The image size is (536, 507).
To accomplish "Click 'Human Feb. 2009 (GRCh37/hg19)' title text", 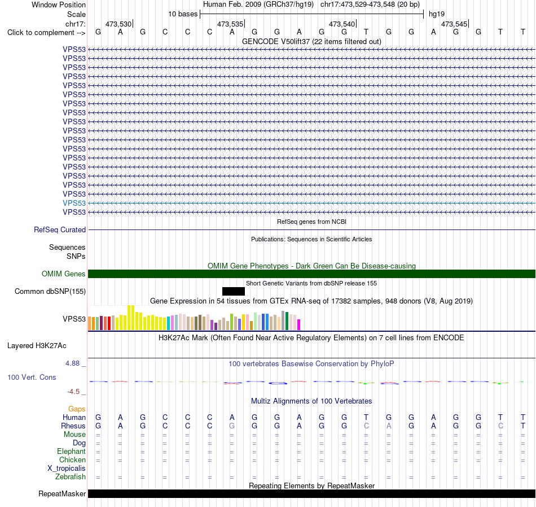I will point(258,5).
